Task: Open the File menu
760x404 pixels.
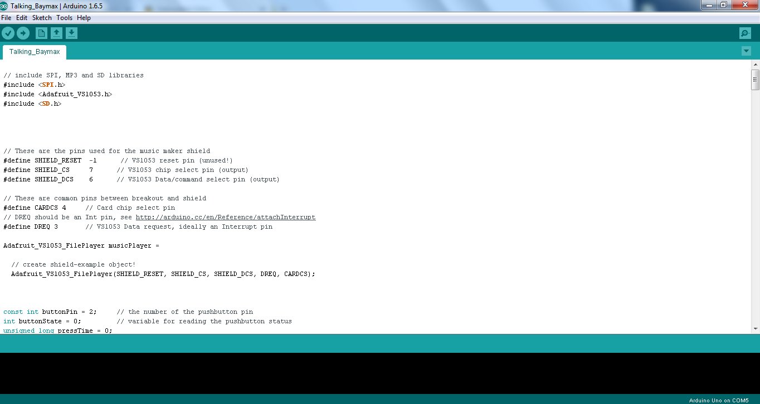Action: pyautogui.click(x=6, y=18)
